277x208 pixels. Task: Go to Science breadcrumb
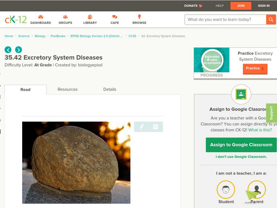(x=24, y=36)
